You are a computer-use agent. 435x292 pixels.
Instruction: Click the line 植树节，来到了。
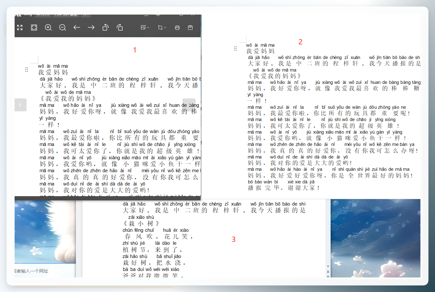pyautogui.click(x=153, y=250)
